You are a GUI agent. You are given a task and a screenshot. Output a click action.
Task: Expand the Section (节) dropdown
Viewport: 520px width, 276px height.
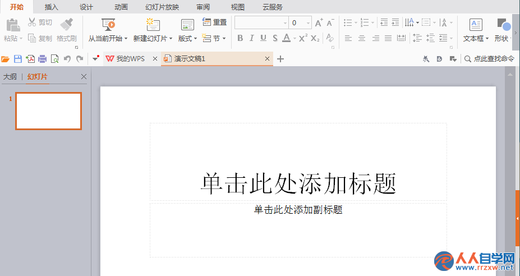pyautogui.click(x=224, y=39)
